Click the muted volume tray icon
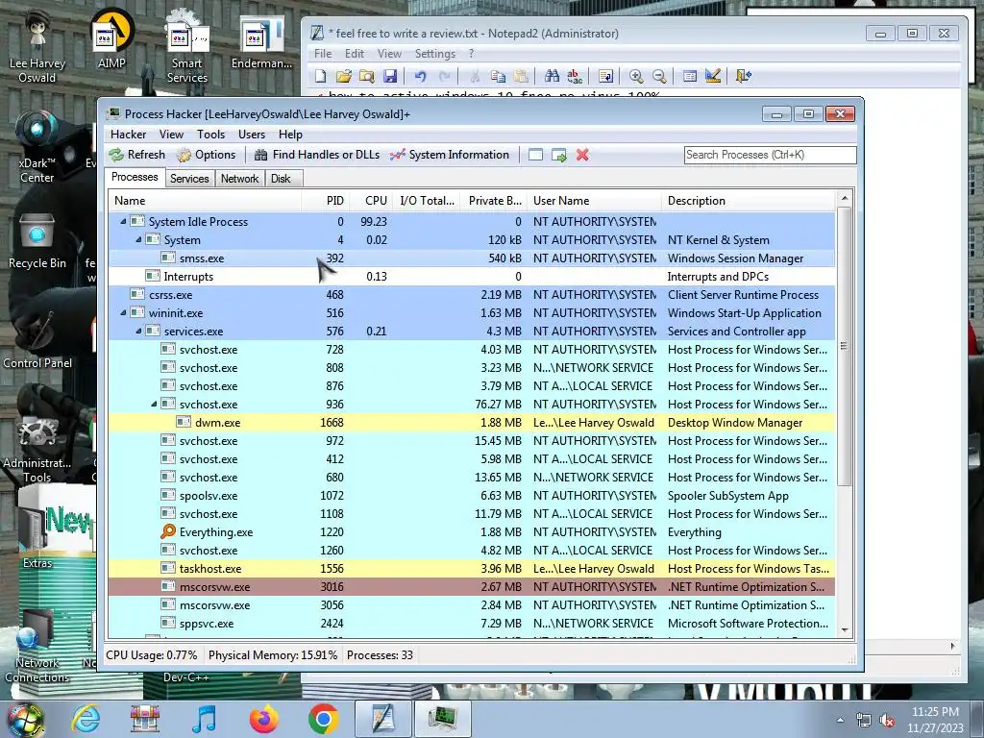The height and width of the screenshot is (738, 984). [887, 721]
